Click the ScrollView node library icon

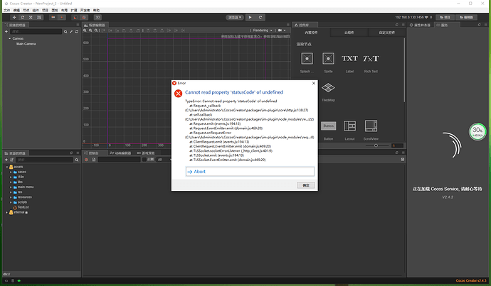pyautogui.click(x=371, y=126)
